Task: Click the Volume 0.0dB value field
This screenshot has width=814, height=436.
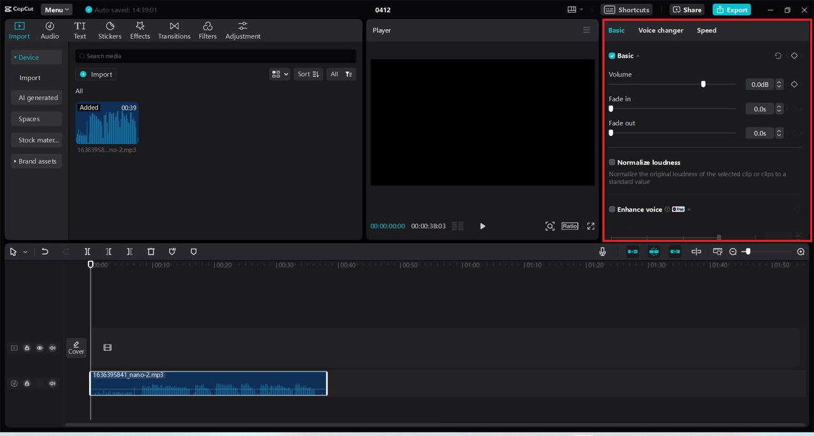Action: pyautogui.click(x=759, y=84)
